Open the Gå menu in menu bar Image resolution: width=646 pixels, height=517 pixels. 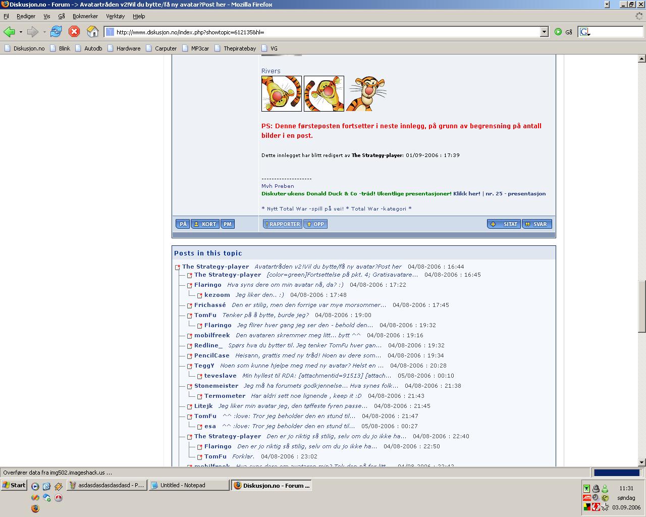[x=61, y=16]
